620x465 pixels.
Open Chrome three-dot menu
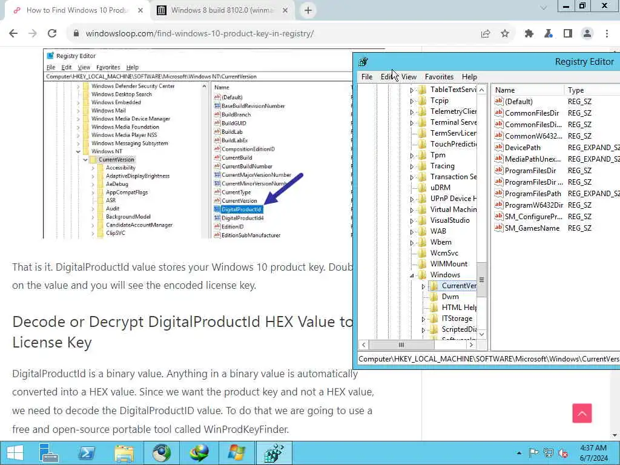[607, 34]
